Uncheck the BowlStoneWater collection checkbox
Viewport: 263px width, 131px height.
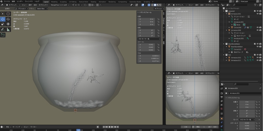point(255,44)
